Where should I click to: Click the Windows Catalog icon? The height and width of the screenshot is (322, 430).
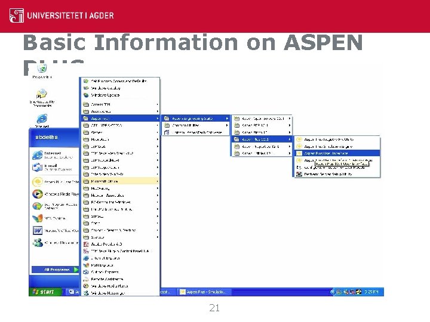pyautogui.click(x=86, y=88)
